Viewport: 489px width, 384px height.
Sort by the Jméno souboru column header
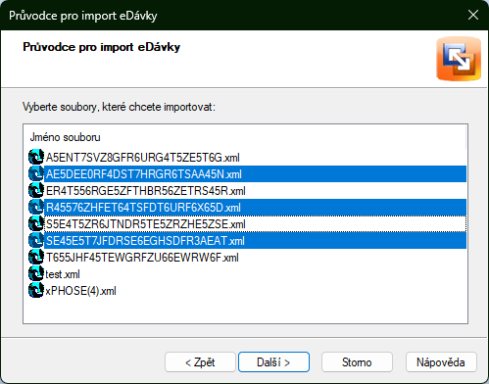pyautogui.click(x=65, y=137)
